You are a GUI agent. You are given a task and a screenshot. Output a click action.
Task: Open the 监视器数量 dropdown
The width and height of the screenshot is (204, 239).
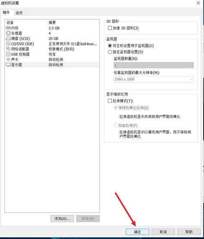coord(153,65)
